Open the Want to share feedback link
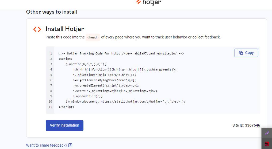The width and height of the screenshot is (272, 149). coord(47,145)
